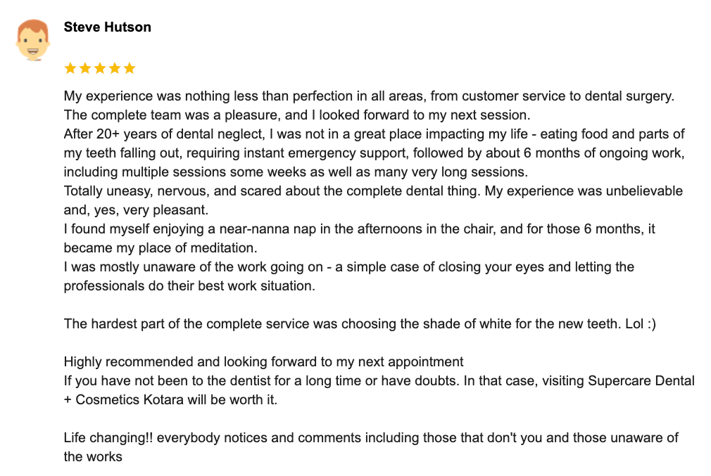Viewport: 711px width, 476px height.
Task: Click the "Highly recommended and looking forward" line
Action: click(263, 362)
